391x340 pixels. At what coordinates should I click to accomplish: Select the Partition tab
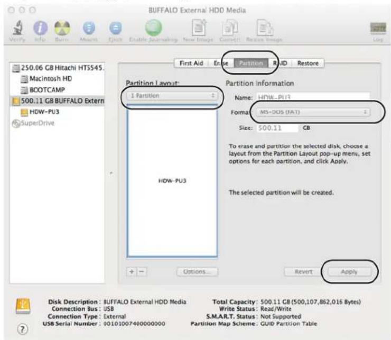[x=251, y=63]
